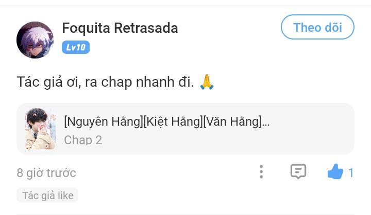
Task: Click the "8 giờ trước" timestamp
Action: pyautogui.click(x=46, y=173)
